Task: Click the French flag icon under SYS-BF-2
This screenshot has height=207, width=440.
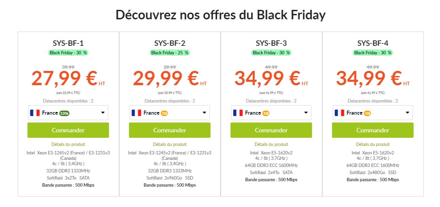Action: [136, 113]
